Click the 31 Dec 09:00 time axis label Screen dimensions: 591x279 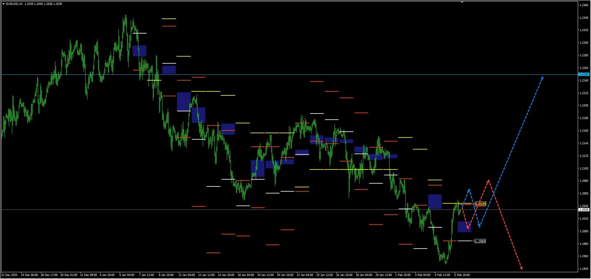(89, 275)
